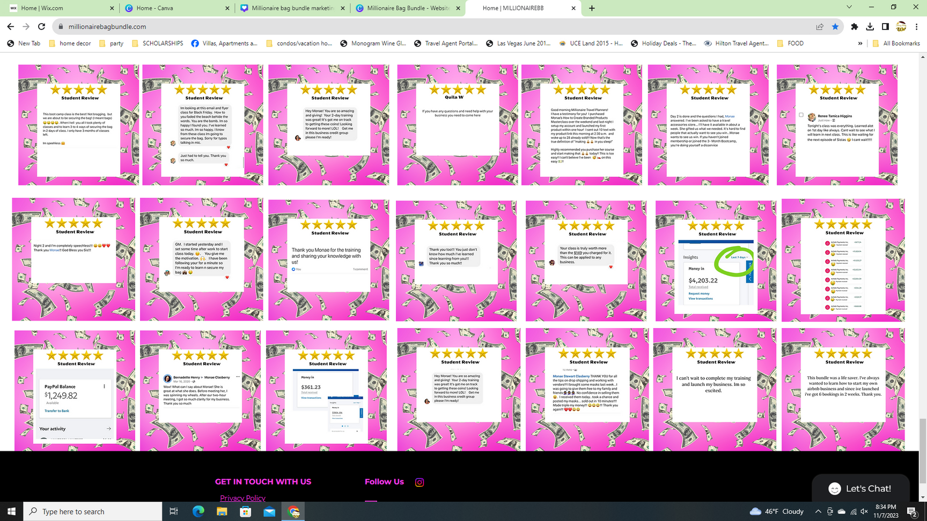Screen dimensions: 927x521
Task: Show hidden system tray icons
Action: click(x=818, y=511)
